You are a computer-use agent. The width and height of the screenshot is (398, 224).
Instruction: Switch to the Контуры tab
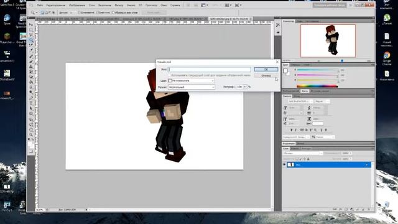tap(306, 149)
